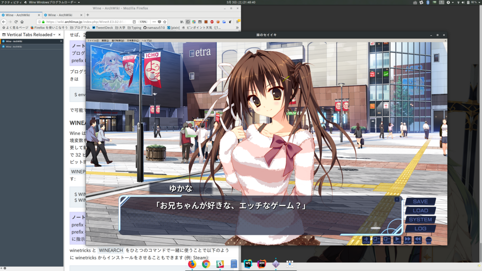This screenshot has height=271, width=482.
Task: Launch Firefox from dock
Action: point(192,264)
